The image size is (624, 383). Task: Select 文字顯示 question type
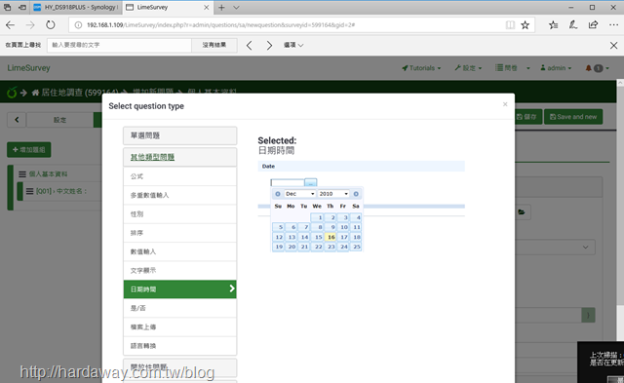tap(179, 271)
